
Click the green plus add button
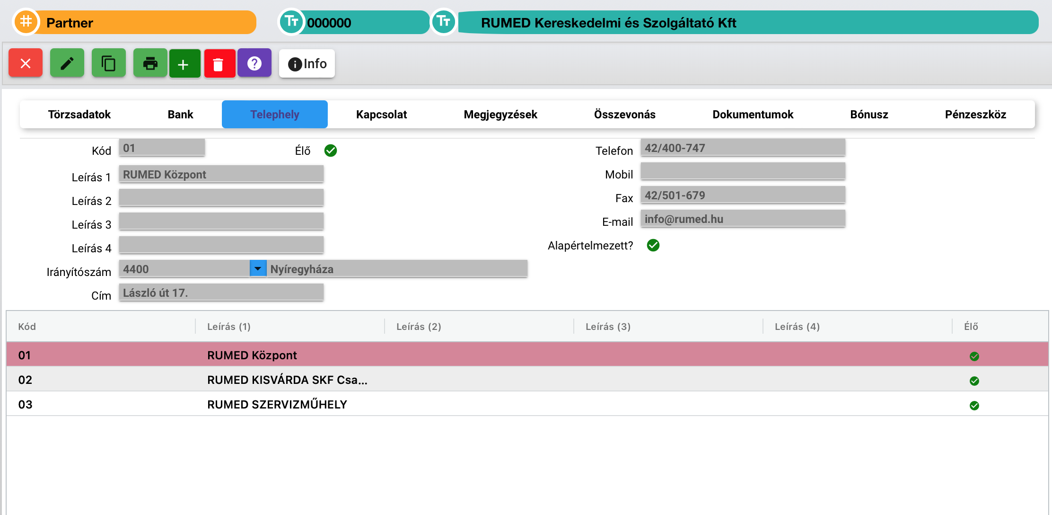tap(185, 63)
